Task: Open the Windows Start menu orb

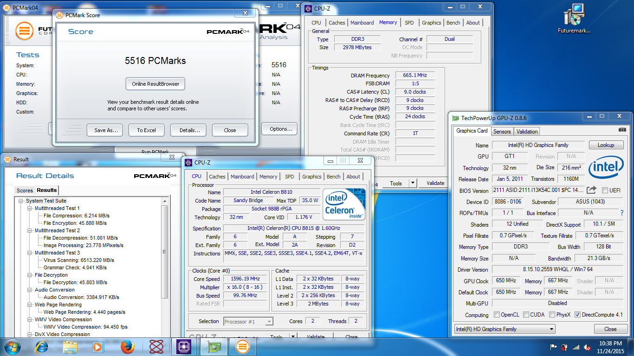Action: (x=13, y=347)
